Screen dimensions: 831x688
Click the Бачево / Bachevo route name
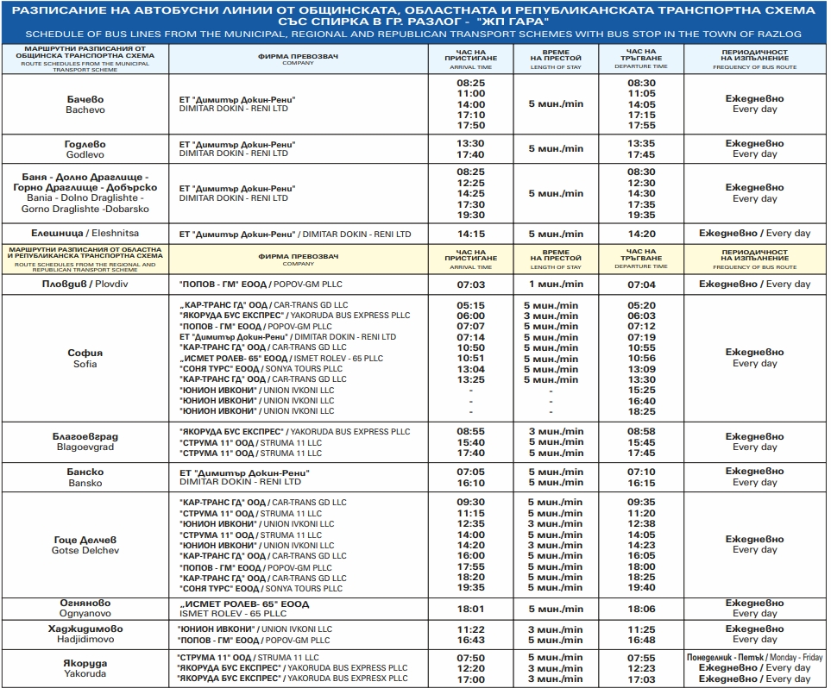pyautogui.click(x=85, y=104)
